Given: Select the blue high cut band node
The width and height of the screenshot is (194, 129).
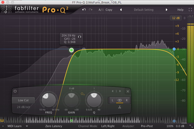Looking at the screenshot, I should pos(174,49).
